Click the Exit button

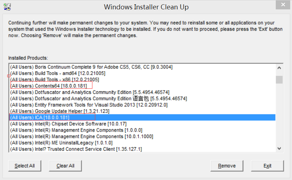[267, 166]
